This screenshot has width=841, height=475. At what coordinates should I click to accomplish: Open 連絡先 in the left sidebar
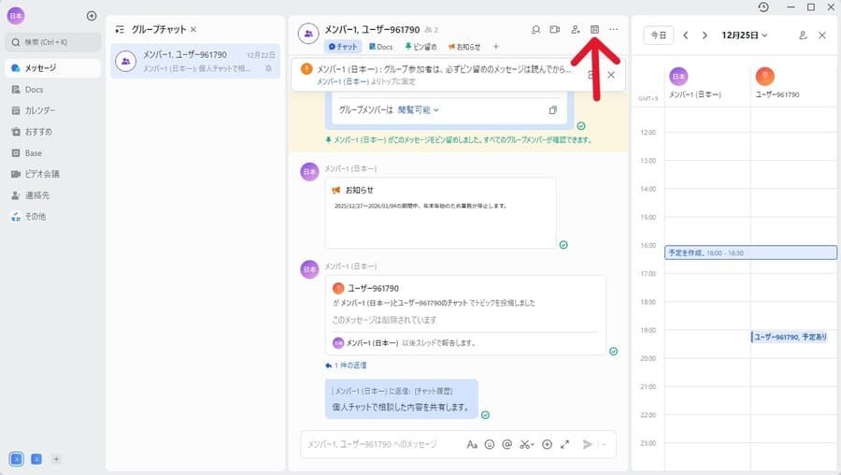point(52,195)
